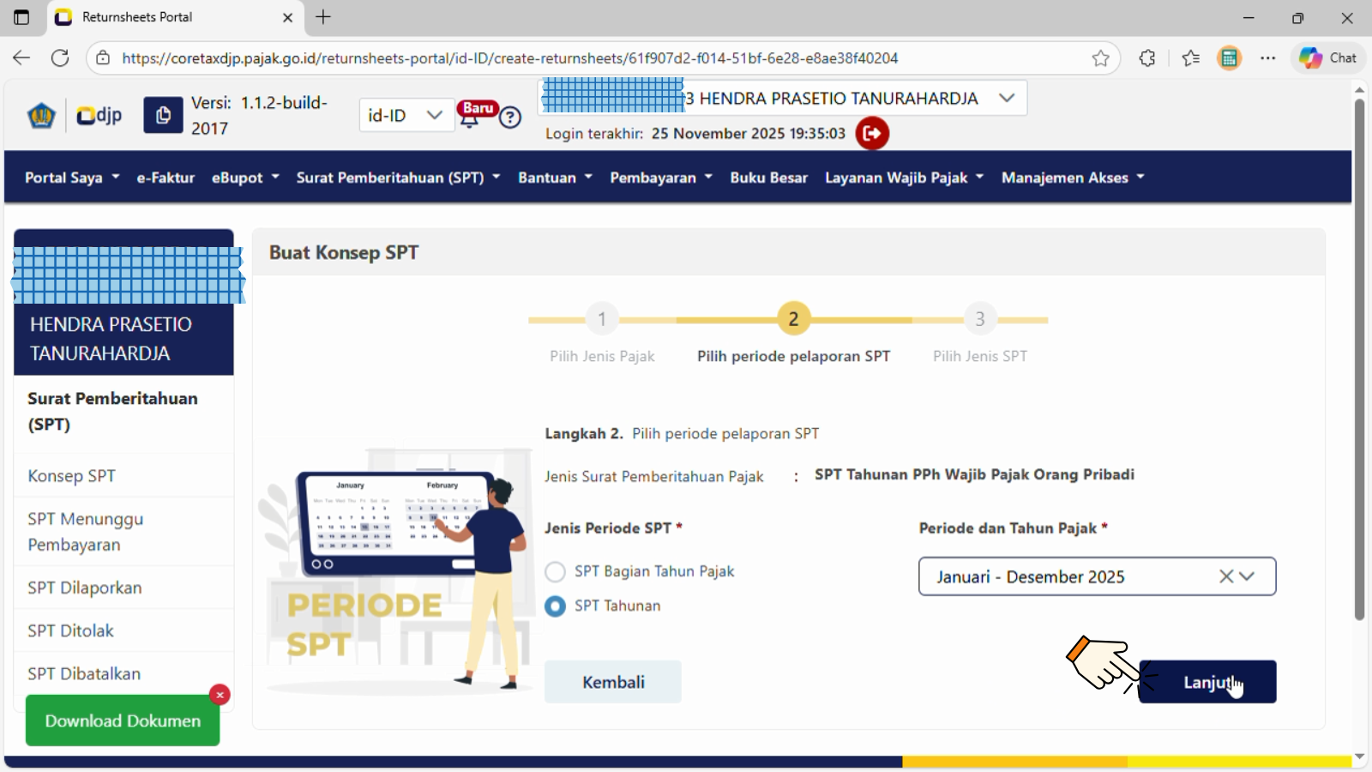Open the eBupot menu

pyautogui.click(x=245, y=178)
